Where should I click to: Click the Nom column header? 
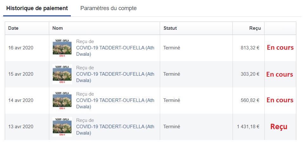point(57,28)
